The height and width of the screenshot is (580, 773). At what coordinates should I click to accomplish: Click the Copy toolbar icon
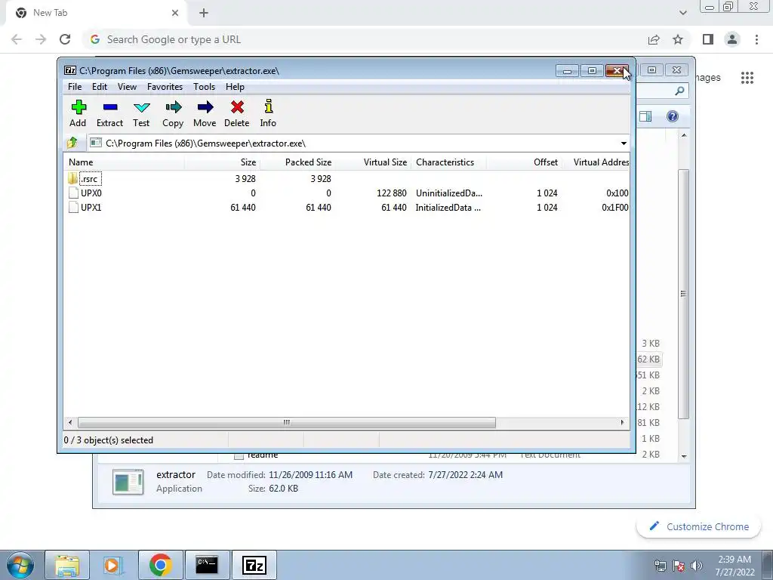173,114
